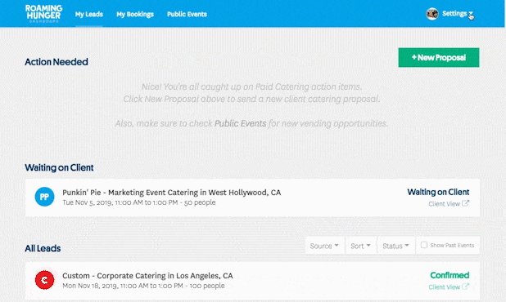
Task: Click the red C avatar for the Custom lead
Action: click(44, 280)
